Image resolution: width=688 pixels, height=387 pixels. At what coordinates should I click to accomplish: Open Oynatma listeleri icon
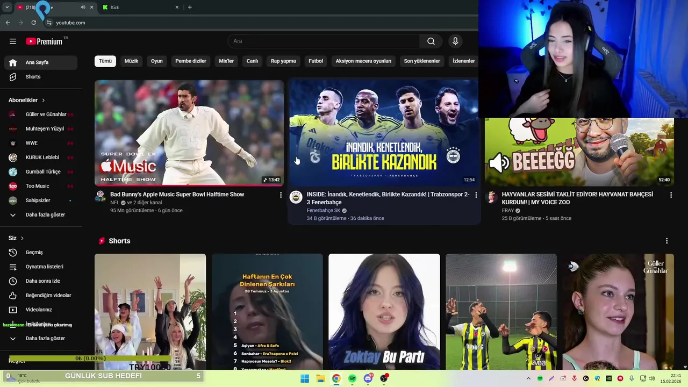[13, 267]
